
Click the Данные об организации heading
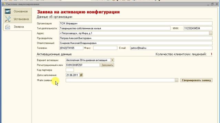pos(54,17)
